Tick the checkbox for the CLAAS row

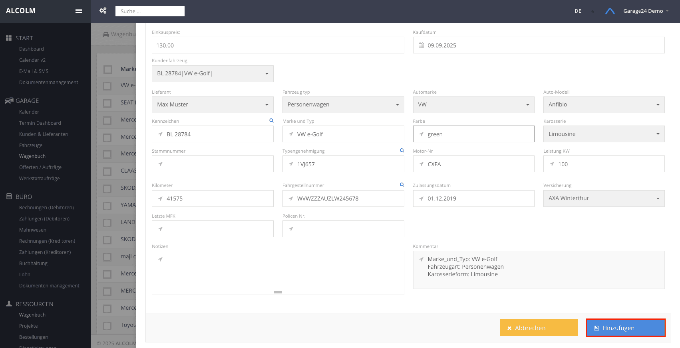tap(107, 171)
